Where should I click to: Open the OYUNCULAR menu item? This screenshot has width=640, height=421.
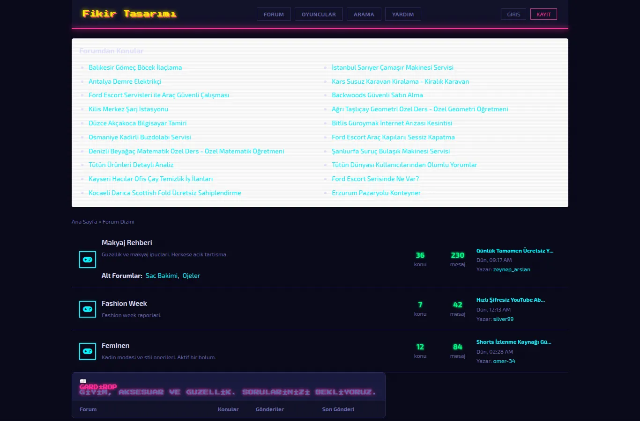tap(319, 15)
